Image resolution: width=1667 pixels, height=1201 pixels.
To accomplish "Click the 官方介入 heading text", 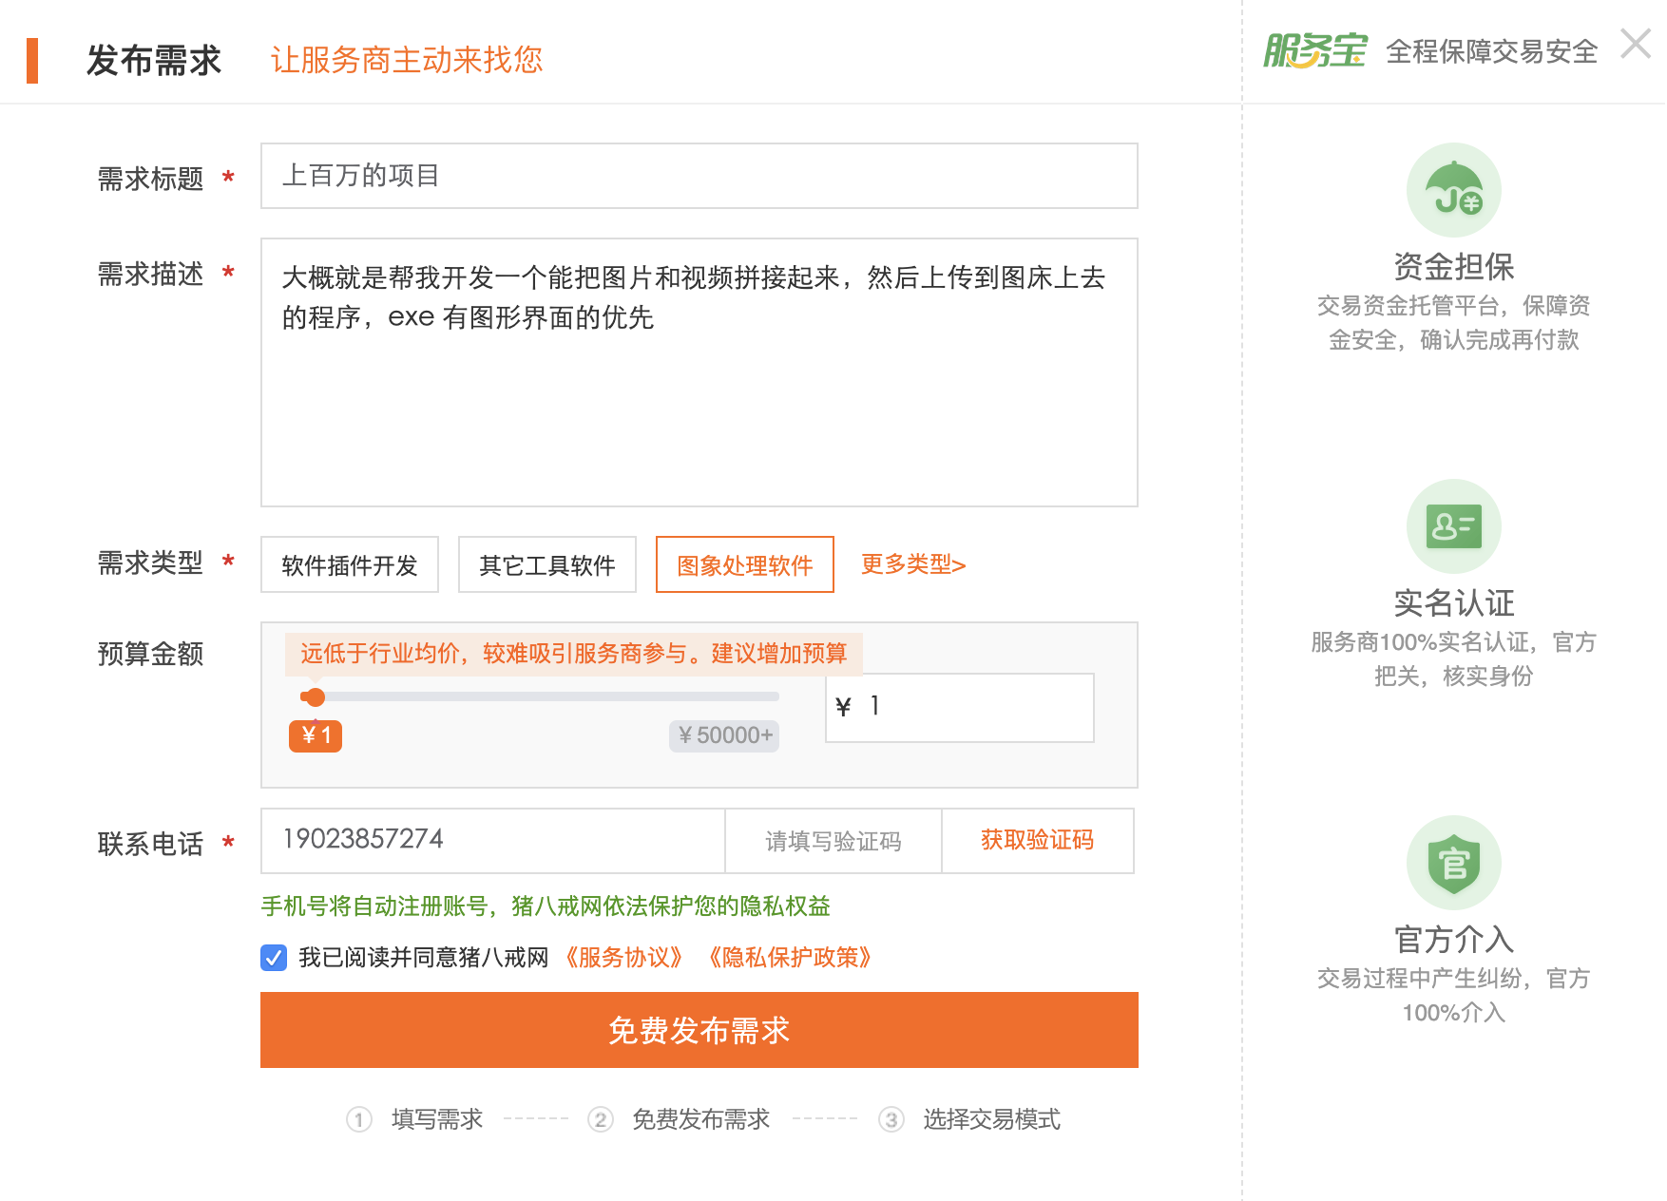I will [1453, 940].
